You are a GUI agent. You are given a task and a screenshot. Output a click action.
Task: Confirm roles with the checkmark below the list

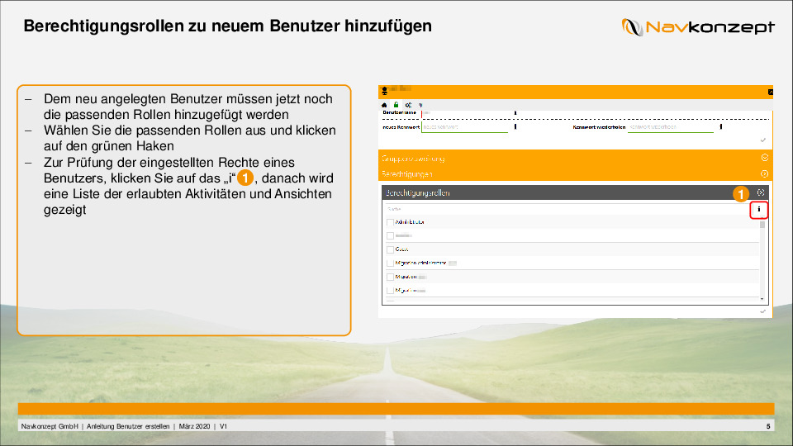762,311
